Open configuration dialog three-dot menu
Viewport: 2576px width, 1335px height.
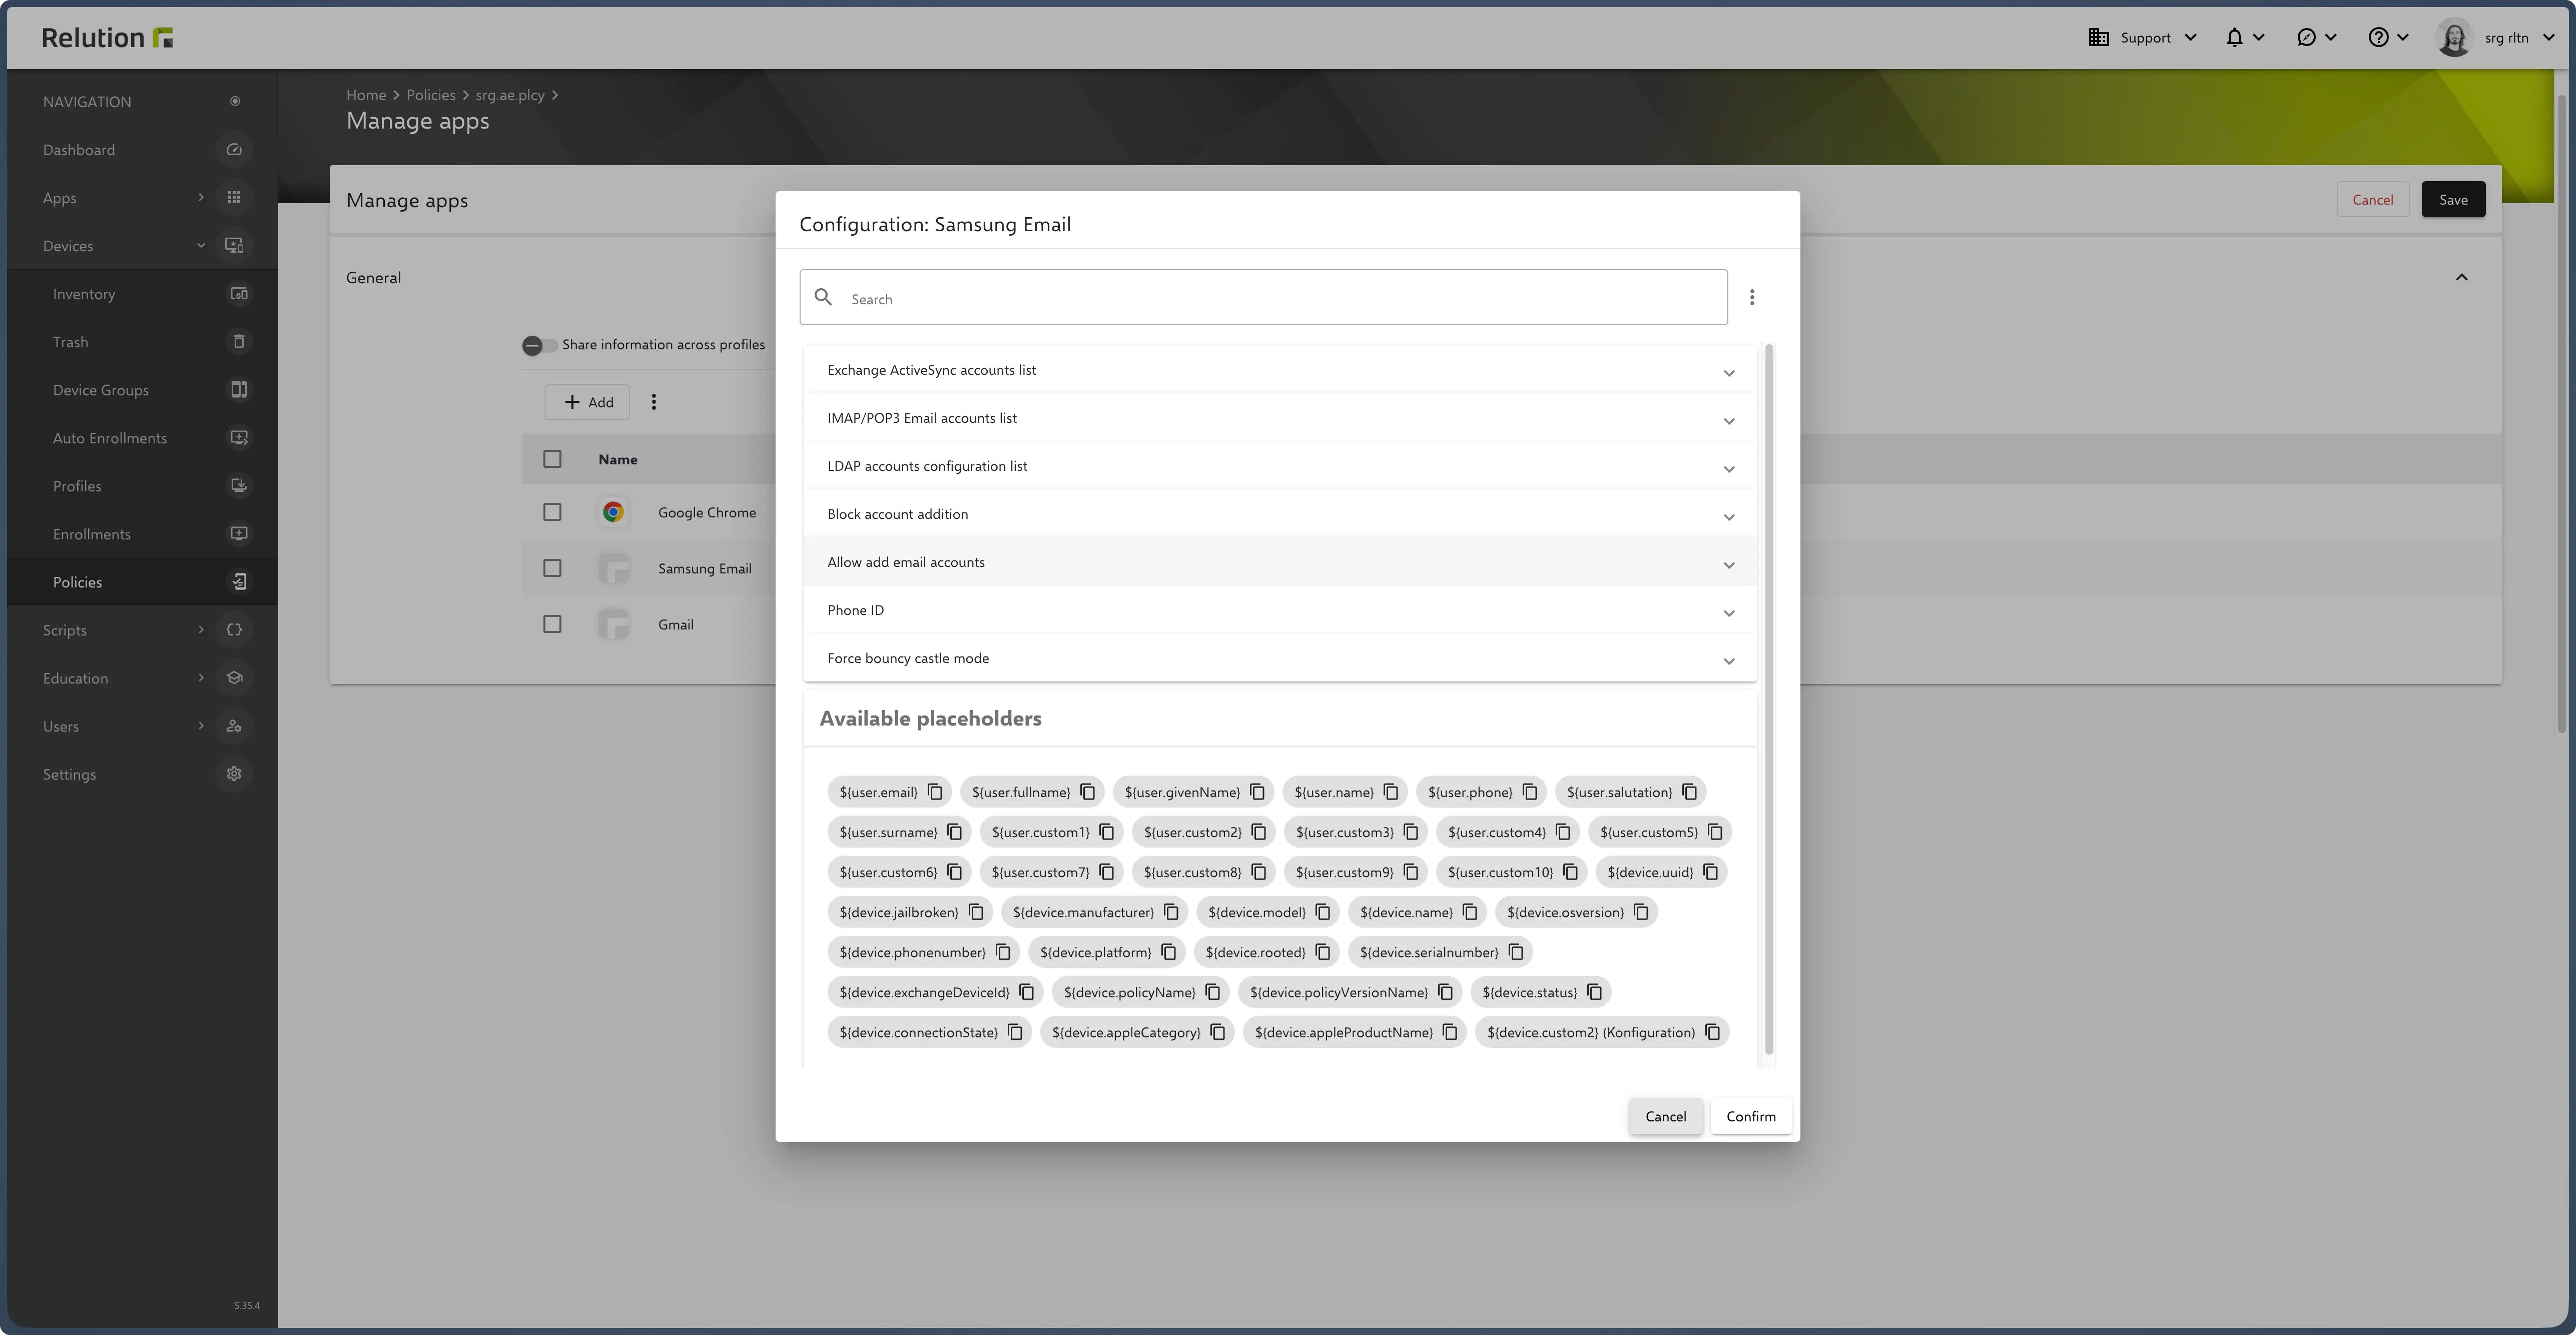pyautogui.click(x=1752, y=298)
